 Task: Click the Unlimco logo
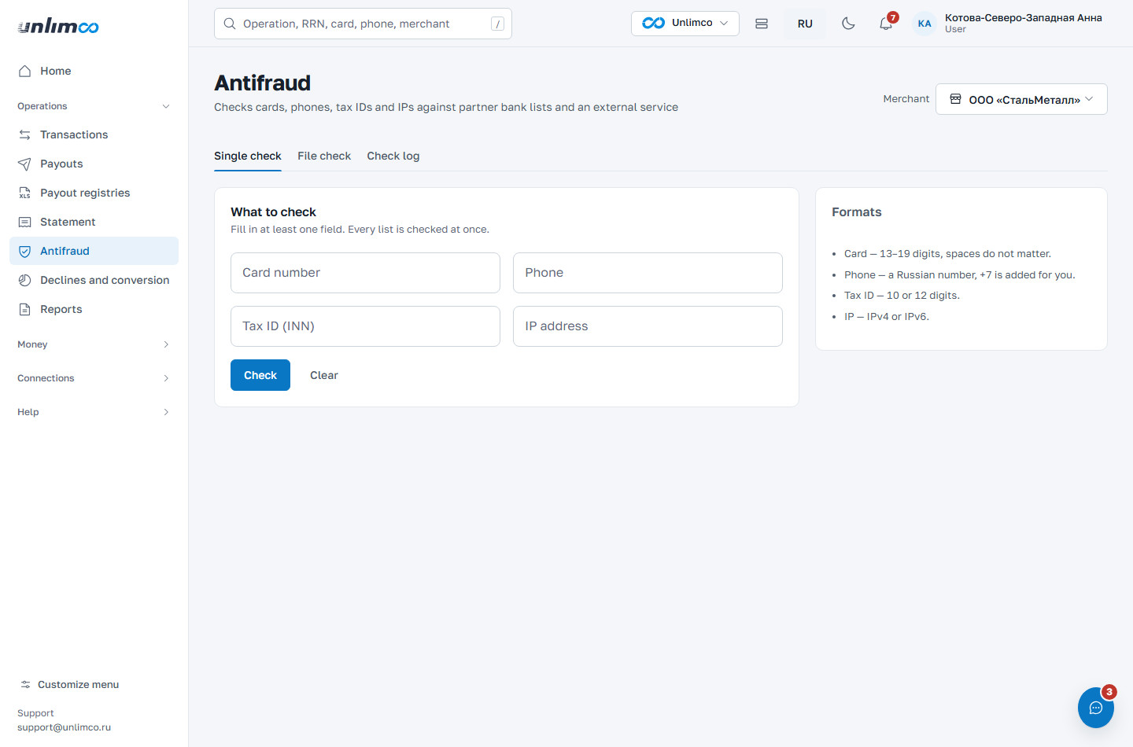pos(58,26)
